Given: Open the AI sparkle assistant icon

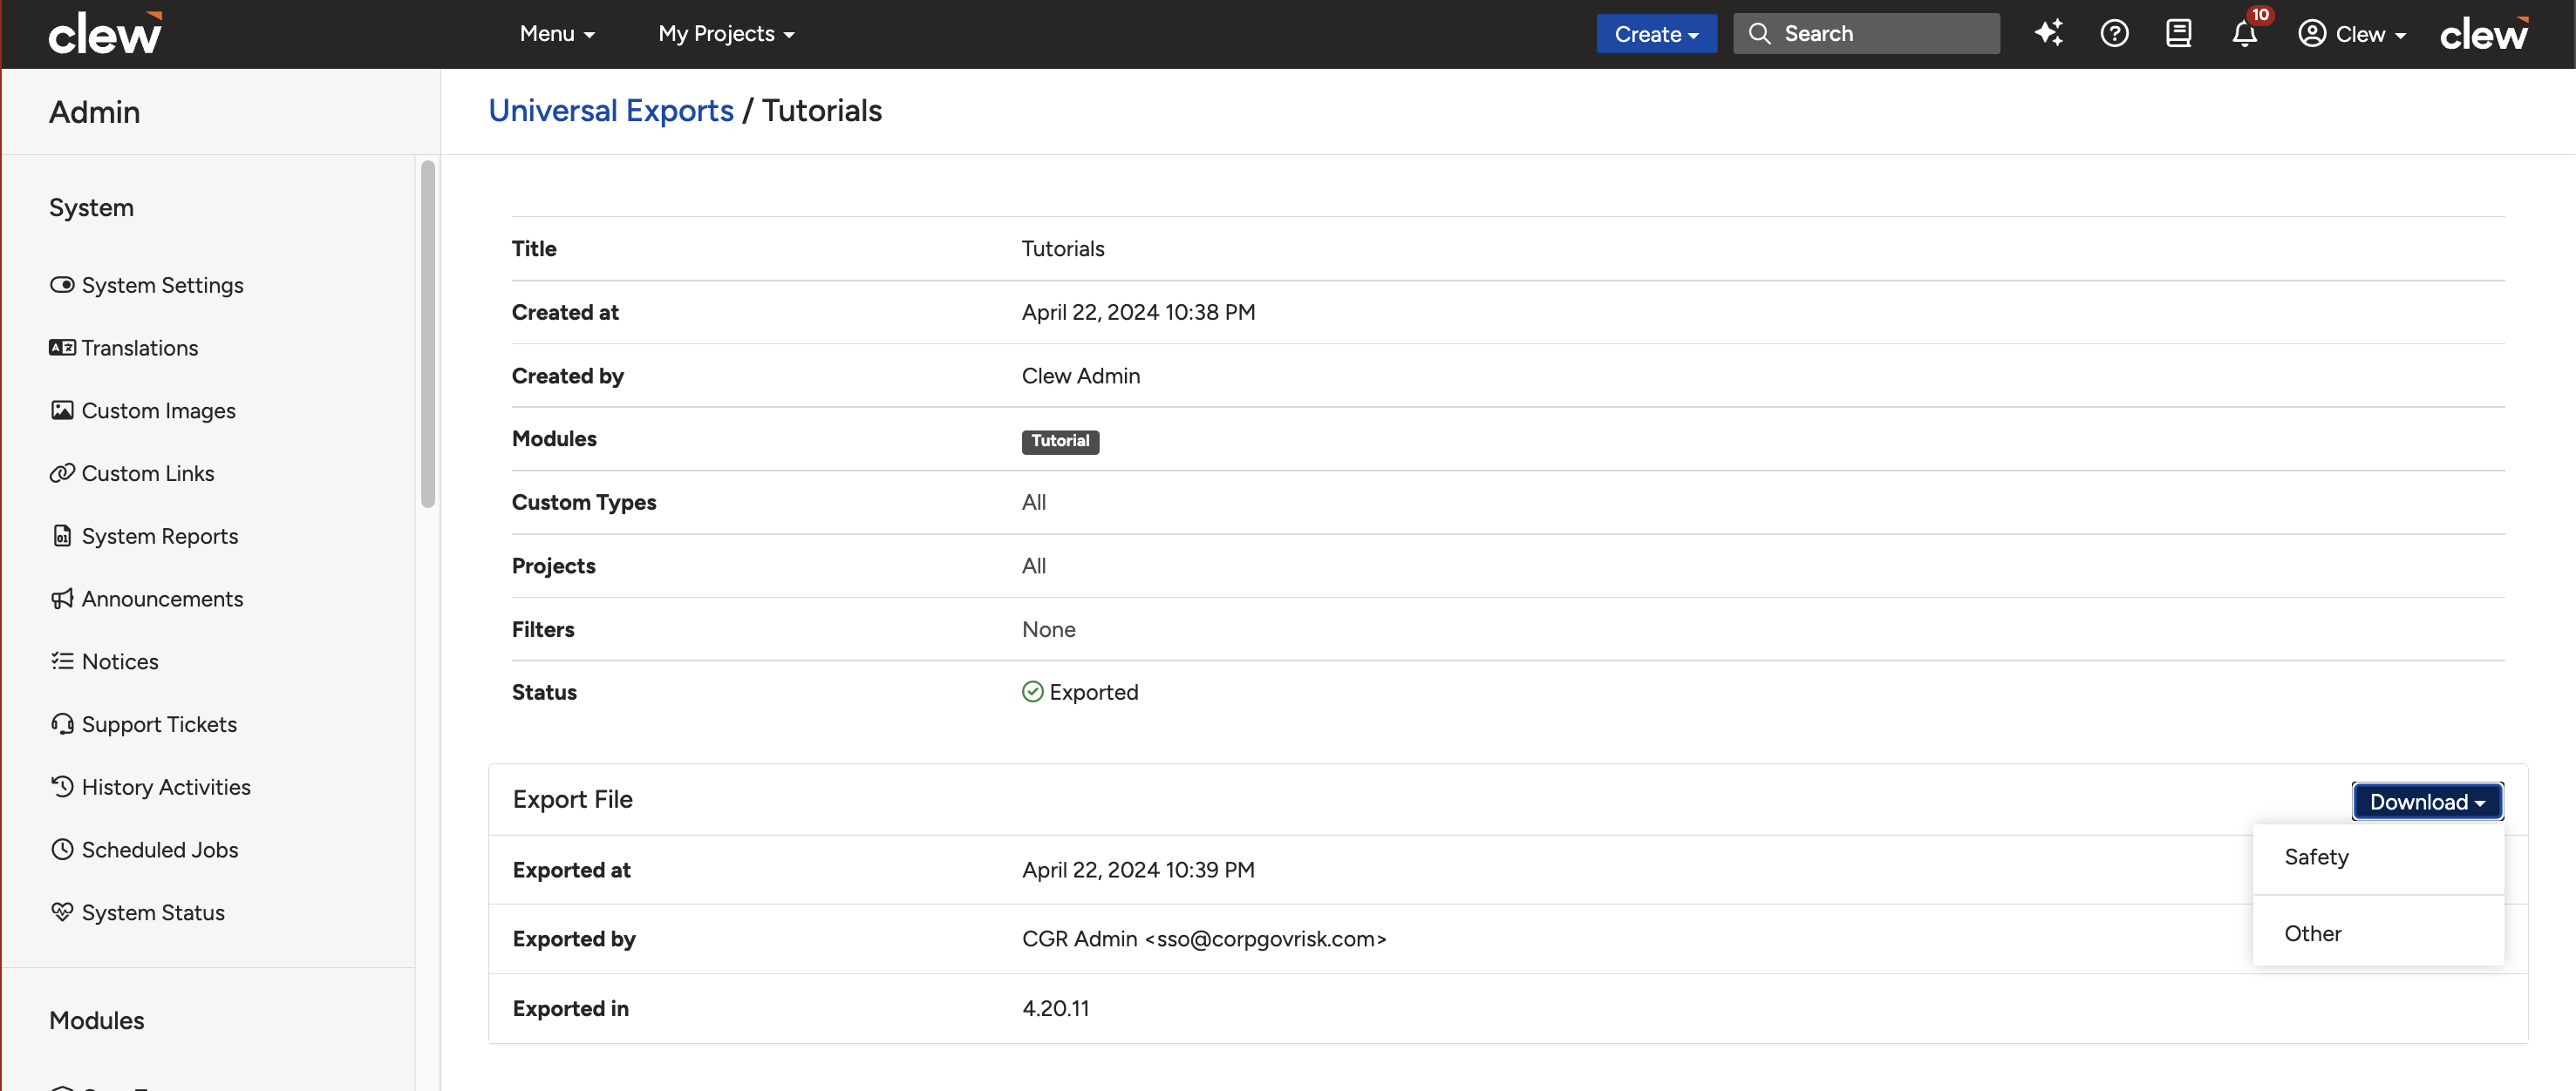Looking at the screenshot, I should pyautogui.click(x=2048, y=33).
